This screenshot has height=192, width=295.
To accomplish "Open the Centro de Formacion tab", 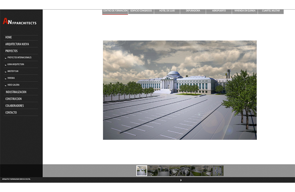I will click(115, 11).
